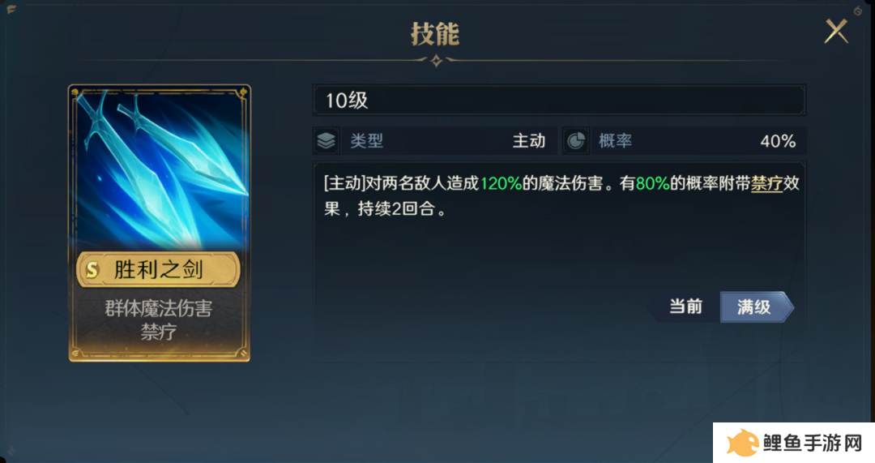Click the green 120% damage value
This screenshot has height=463, width=875.
501,183
